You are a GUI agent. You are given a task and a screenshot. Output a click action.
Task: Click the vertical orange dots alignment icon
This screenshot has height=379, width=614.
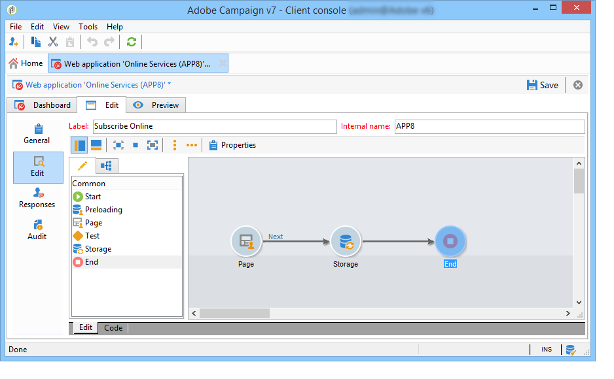[x=175, y=145]
